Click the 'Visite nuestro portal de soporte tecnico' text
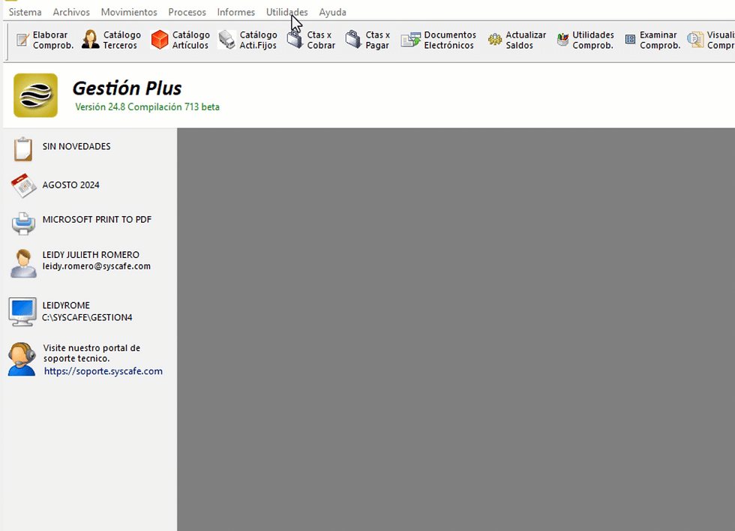The height and width of the screenshot is (531, 735). click(x=91, y=353)
